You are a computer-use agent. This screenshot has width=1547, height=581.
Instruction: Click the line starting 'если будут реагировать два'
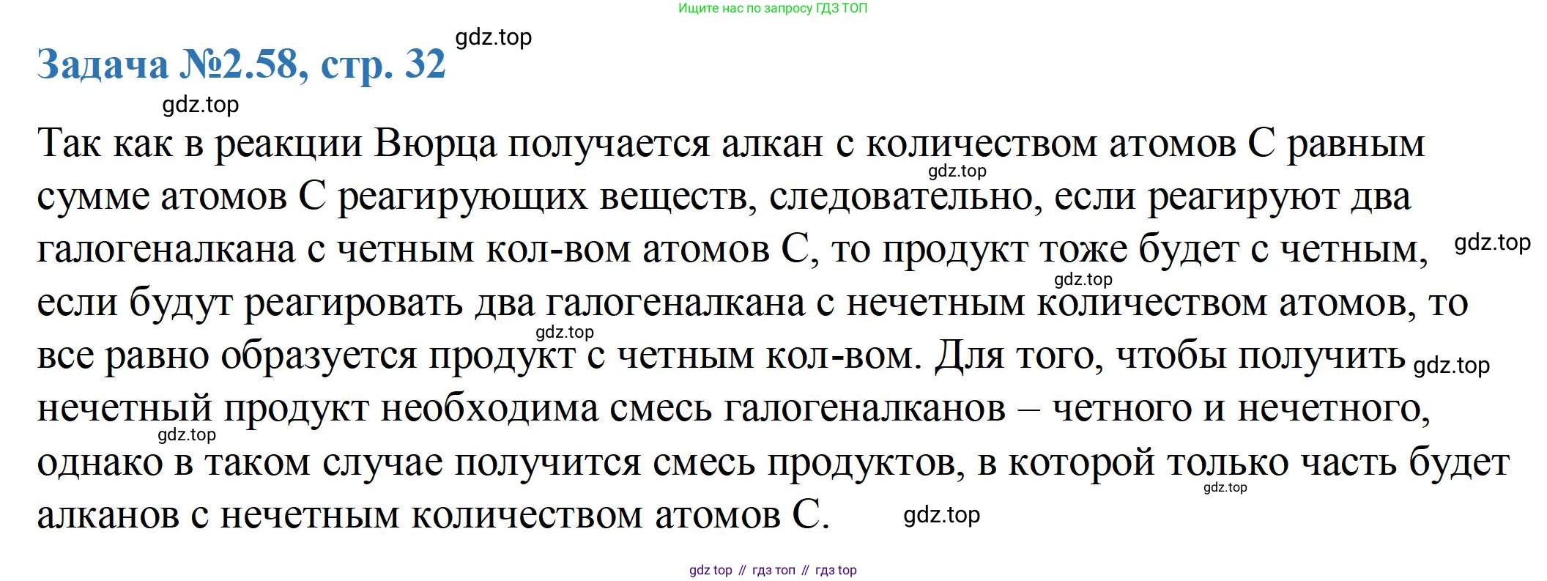point(752,303)
